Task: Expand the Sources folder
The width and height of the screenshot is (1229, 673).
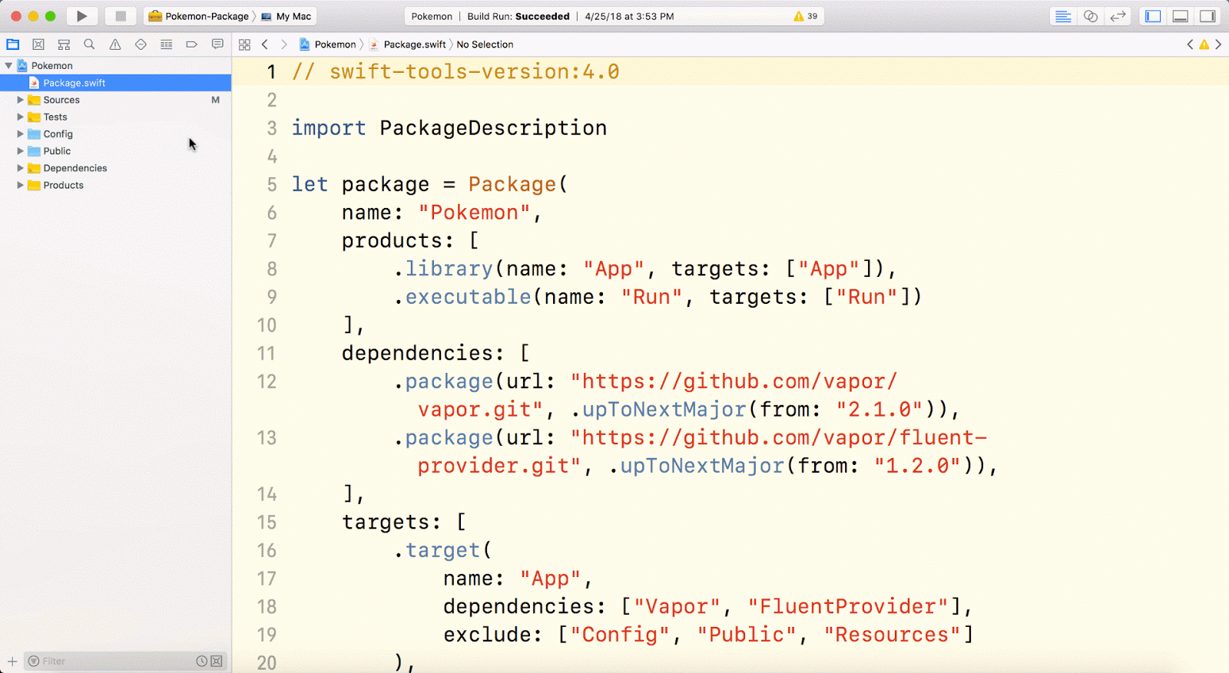Action: point(20,100)
